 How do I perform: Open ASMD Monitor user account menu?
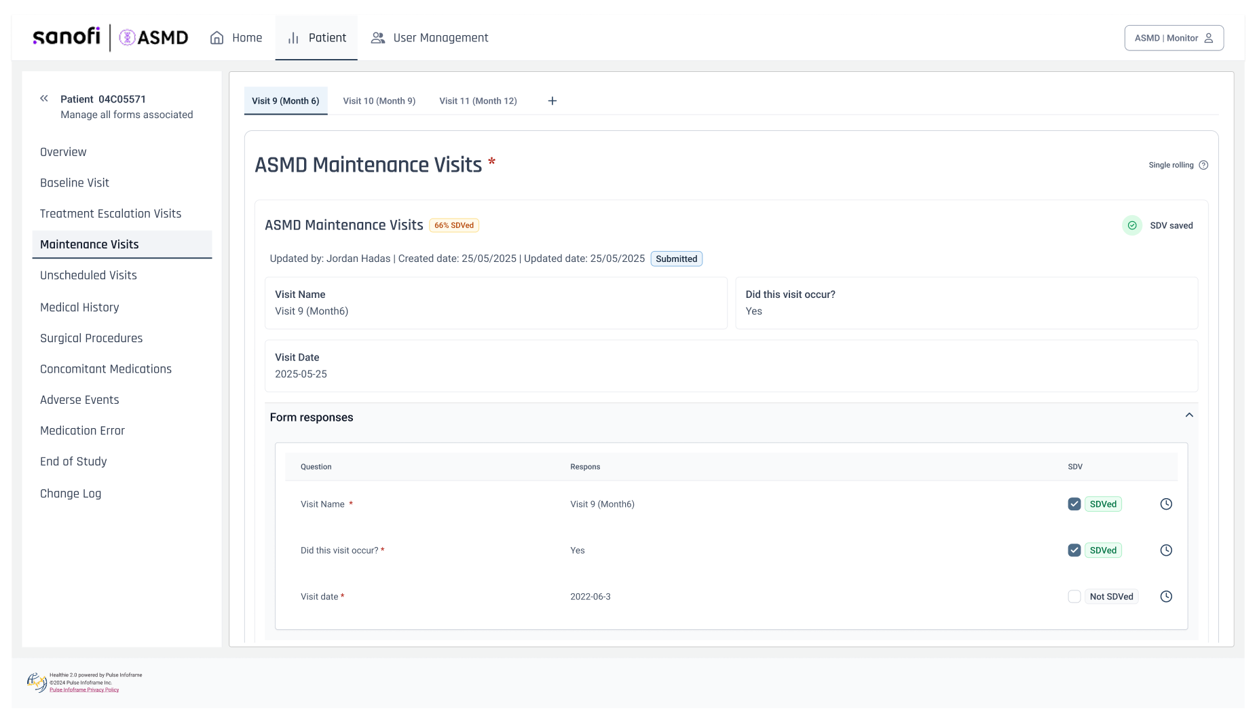point(1174,38)
